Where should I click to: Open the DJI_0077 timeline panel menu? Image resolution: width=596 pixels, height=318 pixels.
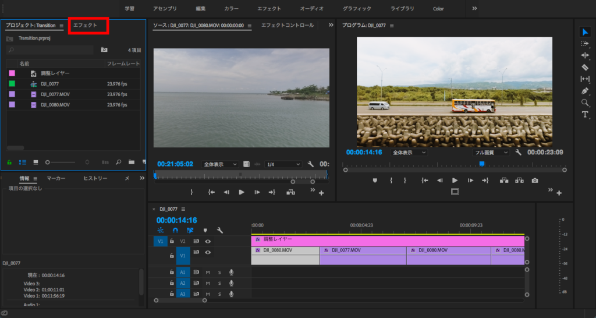tap(183, 209)
